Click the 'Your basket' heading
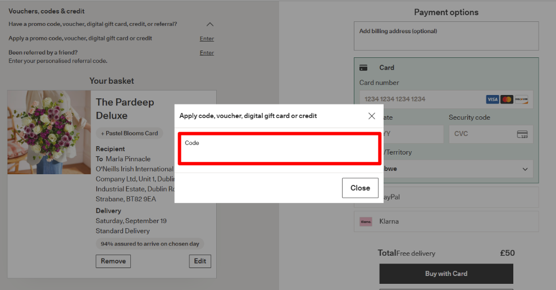The width and height of the screenshot is (556, 290). [112, 81]
